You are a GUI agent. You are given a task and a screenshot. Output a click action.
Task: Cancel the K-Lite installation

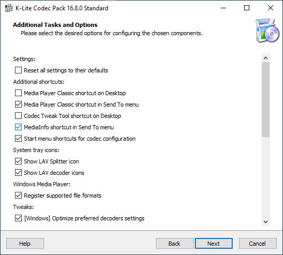coord(258,244)
